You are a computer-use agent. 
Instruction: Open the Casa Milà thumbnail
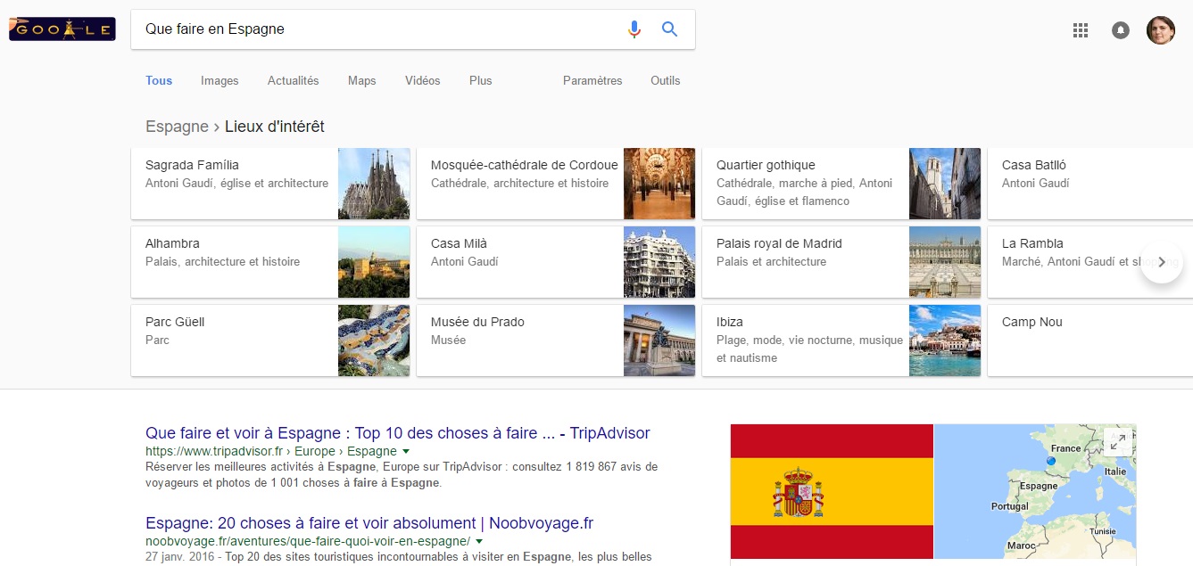[x=659, y=262]
